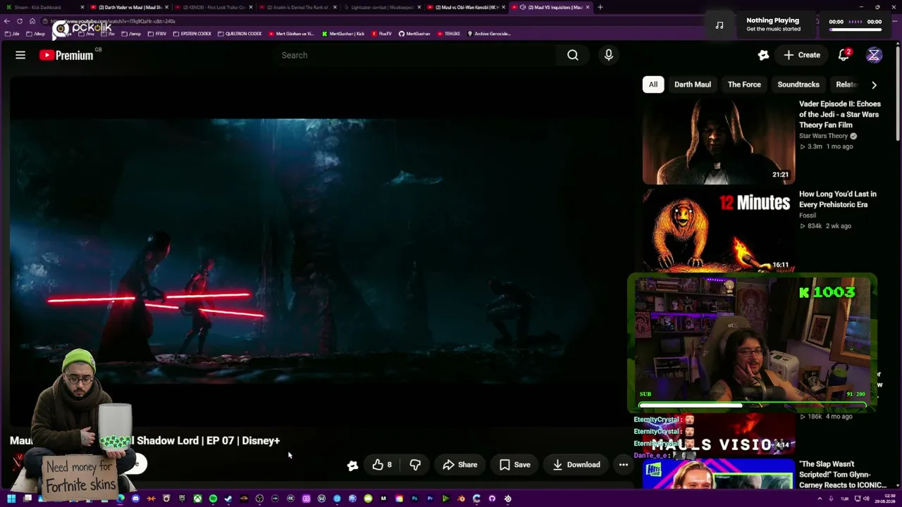Open the Vader Episode II fan film thumbnail
The image size is (902, 507).
point(719,141)
